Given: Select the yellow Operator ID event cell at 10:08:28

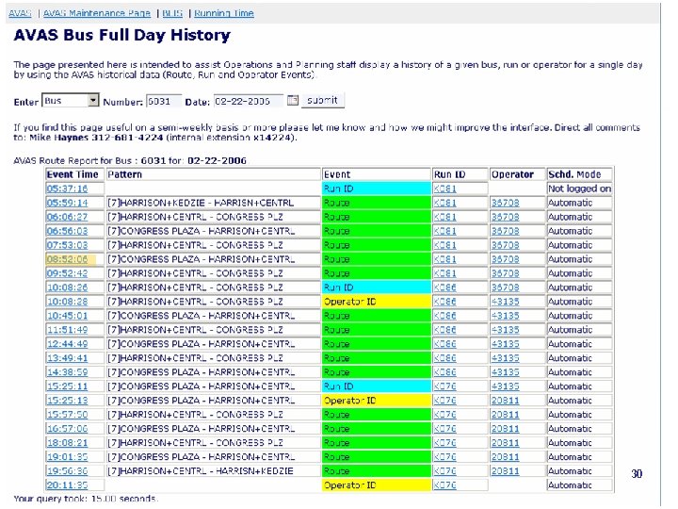Looking at the screenshot, I should [x=376, y=302].
